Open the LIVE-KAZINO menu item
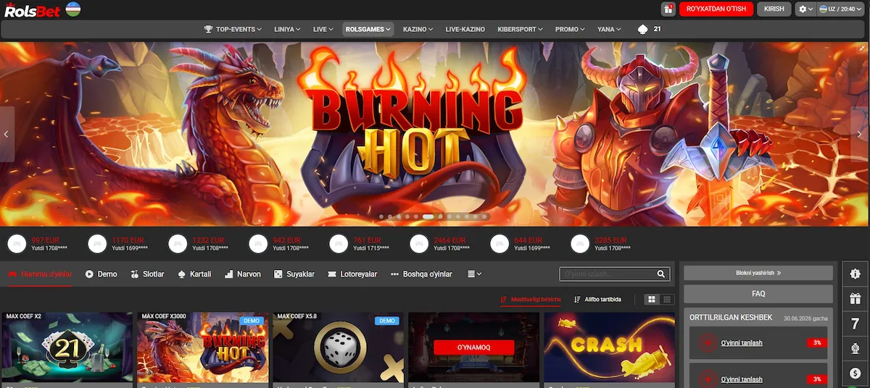This screenshot has width=870, height=388. [465, 30]
